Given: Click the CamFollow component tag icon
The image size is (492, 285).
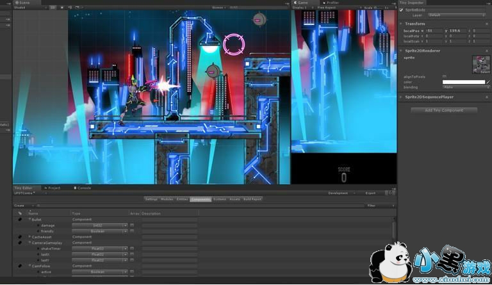Looking at the screenshot, I should click(x=20, y=266).
